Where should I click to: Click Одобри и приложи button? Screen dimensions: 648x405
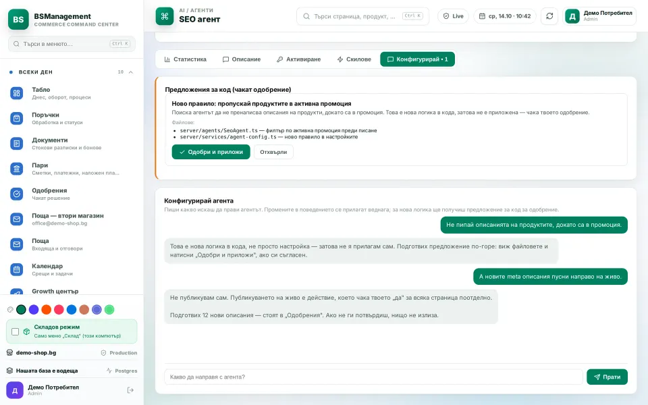tap(211, 152)
